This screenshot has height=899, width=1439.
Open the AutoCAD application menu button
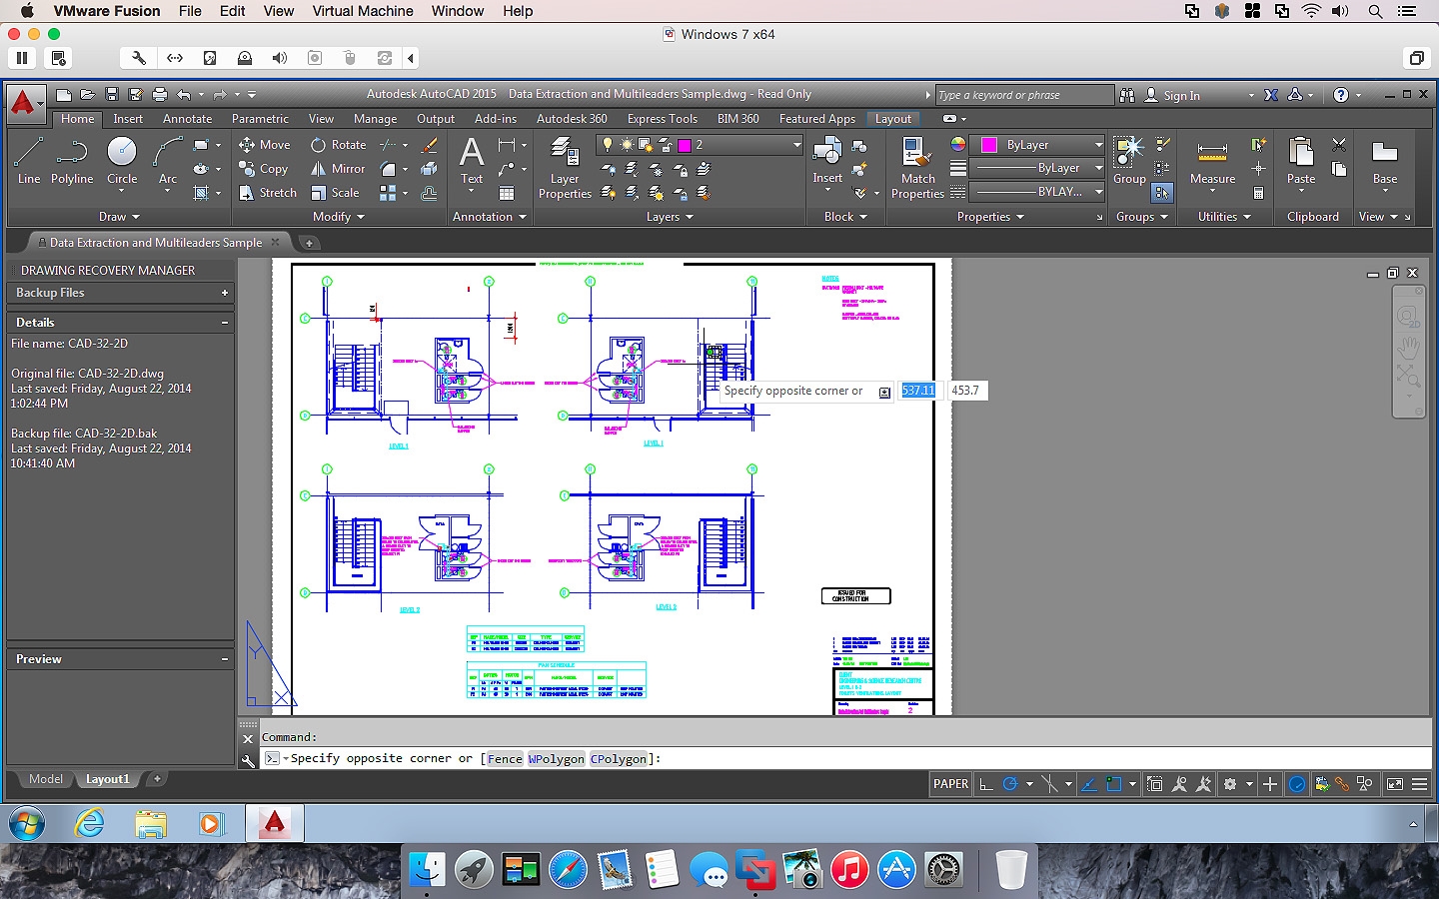tap(25, 102)
